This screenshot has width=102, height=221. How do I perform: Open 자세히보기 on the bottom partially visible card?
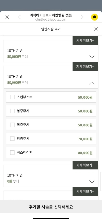click(x=85, y=191)
